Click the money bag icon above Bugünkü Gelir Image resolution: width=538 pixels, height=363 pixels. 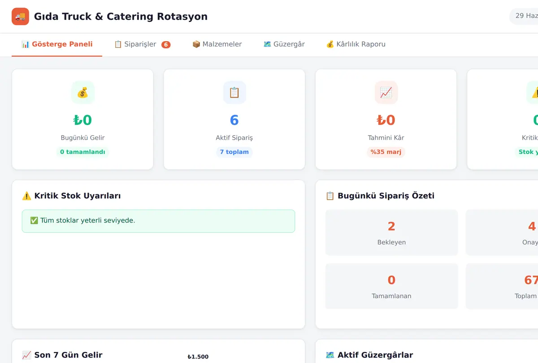tap(83, 92)
